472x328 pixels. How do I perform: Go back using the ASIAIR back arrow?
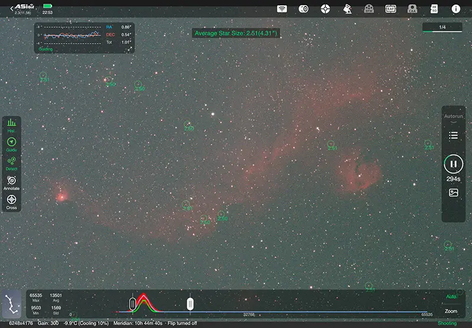pos(12,9)
